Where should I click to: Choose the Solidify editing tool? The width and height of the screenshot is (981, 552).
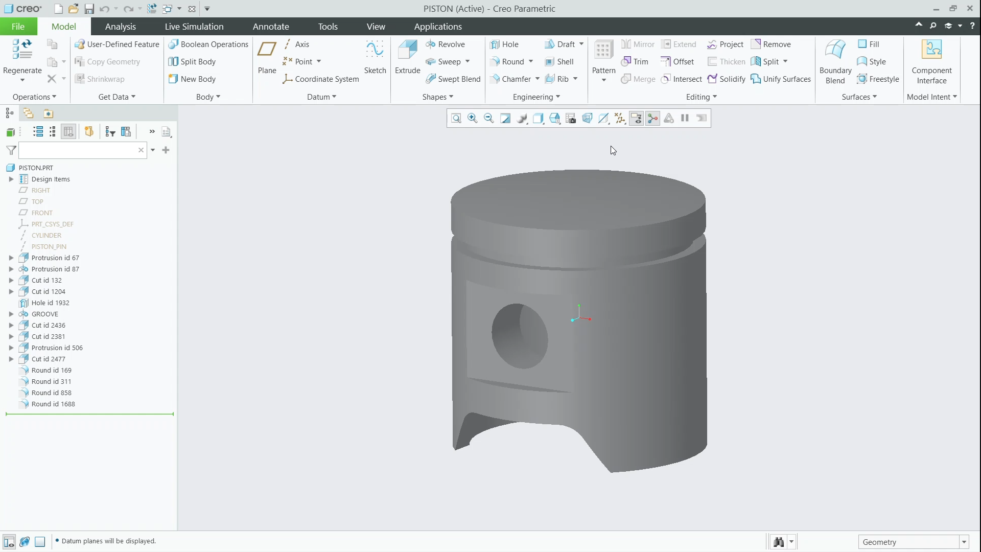[726, 79]
